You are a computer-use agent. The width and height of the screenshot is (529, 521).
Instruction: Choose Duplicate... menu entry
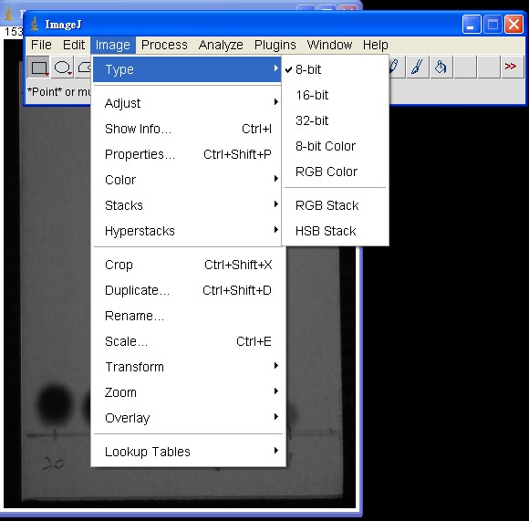point(188,290)
